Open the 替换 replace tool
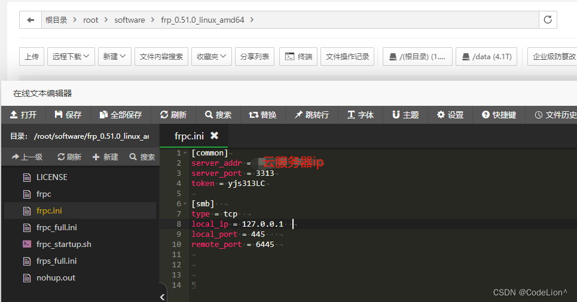 262,115
